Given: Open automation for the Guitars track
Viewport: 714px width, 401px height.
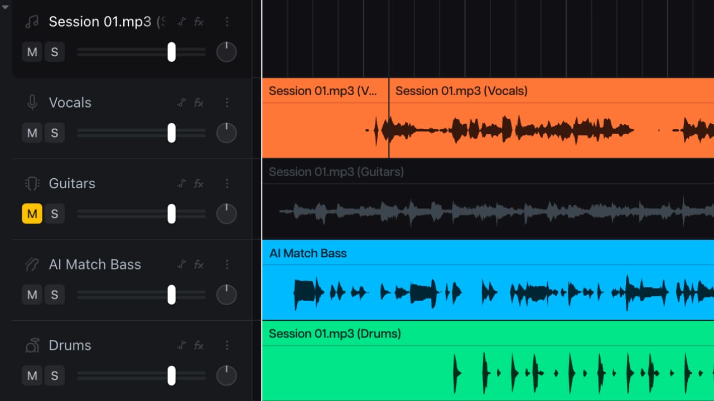Looking at the screenshot, I should (181, 183).
